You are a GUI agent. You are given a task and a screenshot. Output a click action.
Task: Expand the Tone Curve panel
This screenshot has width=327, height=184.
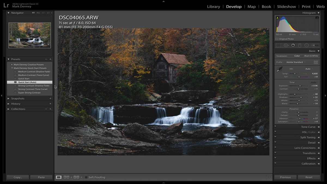pyautogui.click(x=318, y=127)
